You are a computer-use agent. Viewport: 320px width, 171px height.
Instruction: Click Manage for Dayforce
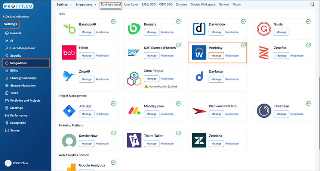pyautogui.click(x=216, y=79)
